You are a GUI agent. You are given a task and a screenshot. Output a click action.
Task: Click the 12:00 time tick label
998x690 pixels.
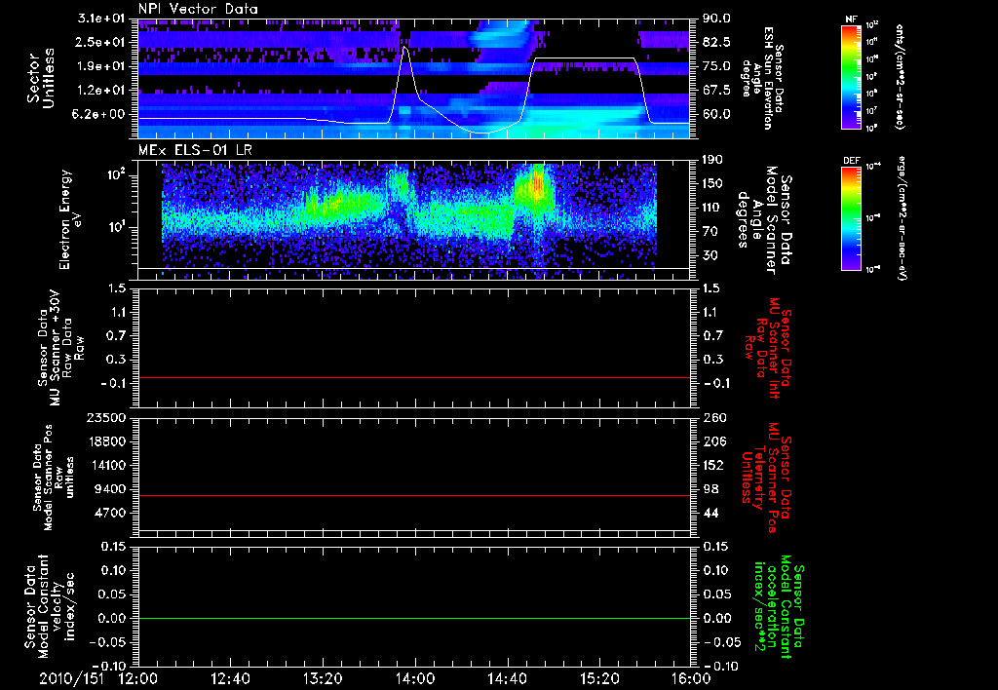[x=138, y=678]
